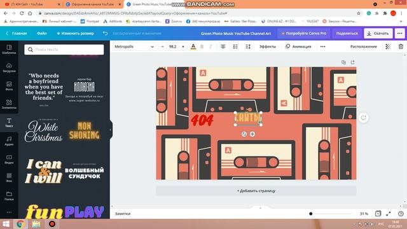407x229 pixels.
Task: Open more toolbar options (three dots)
Action: [x=322, y=46]
